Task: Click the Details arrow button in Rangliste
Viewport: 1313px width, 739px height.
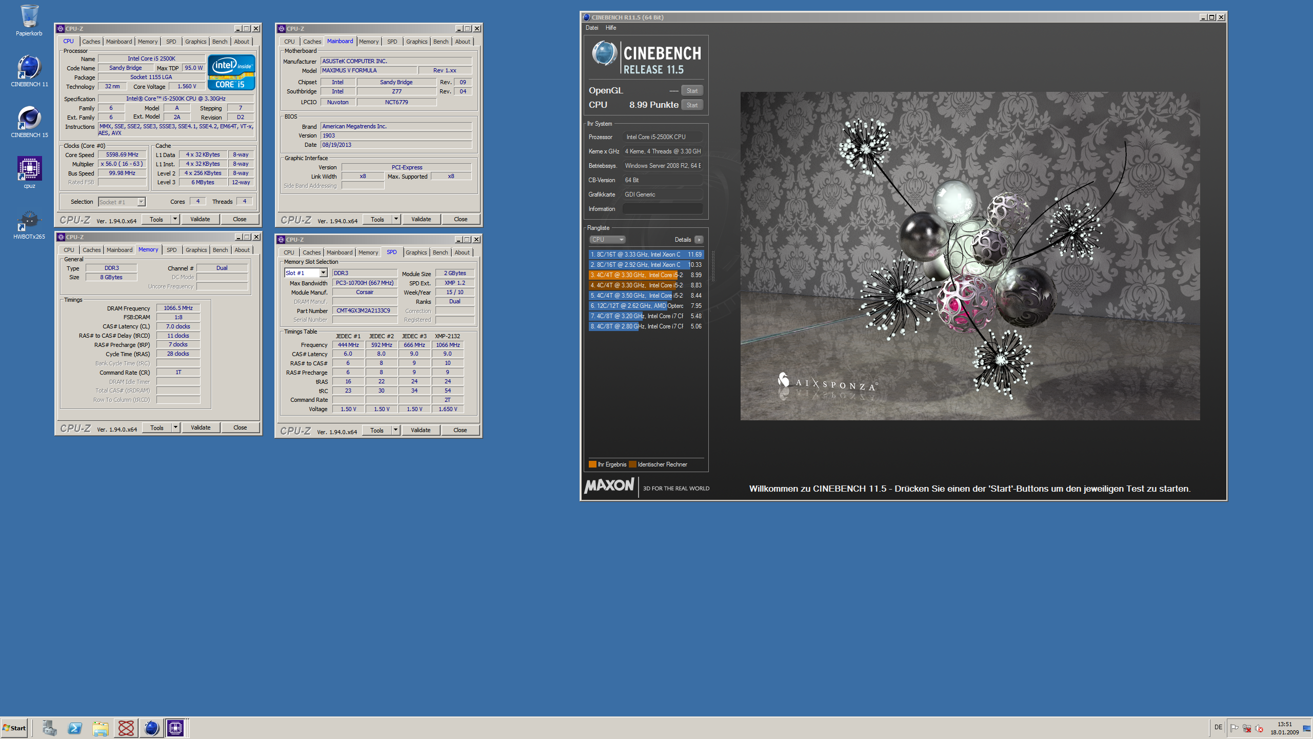Action: tap(699, 240)
